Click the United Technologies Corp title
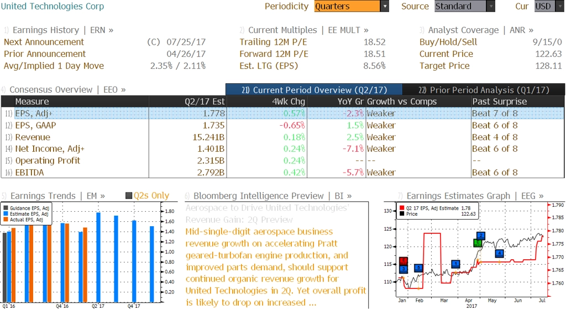 [x=53, y=6]
